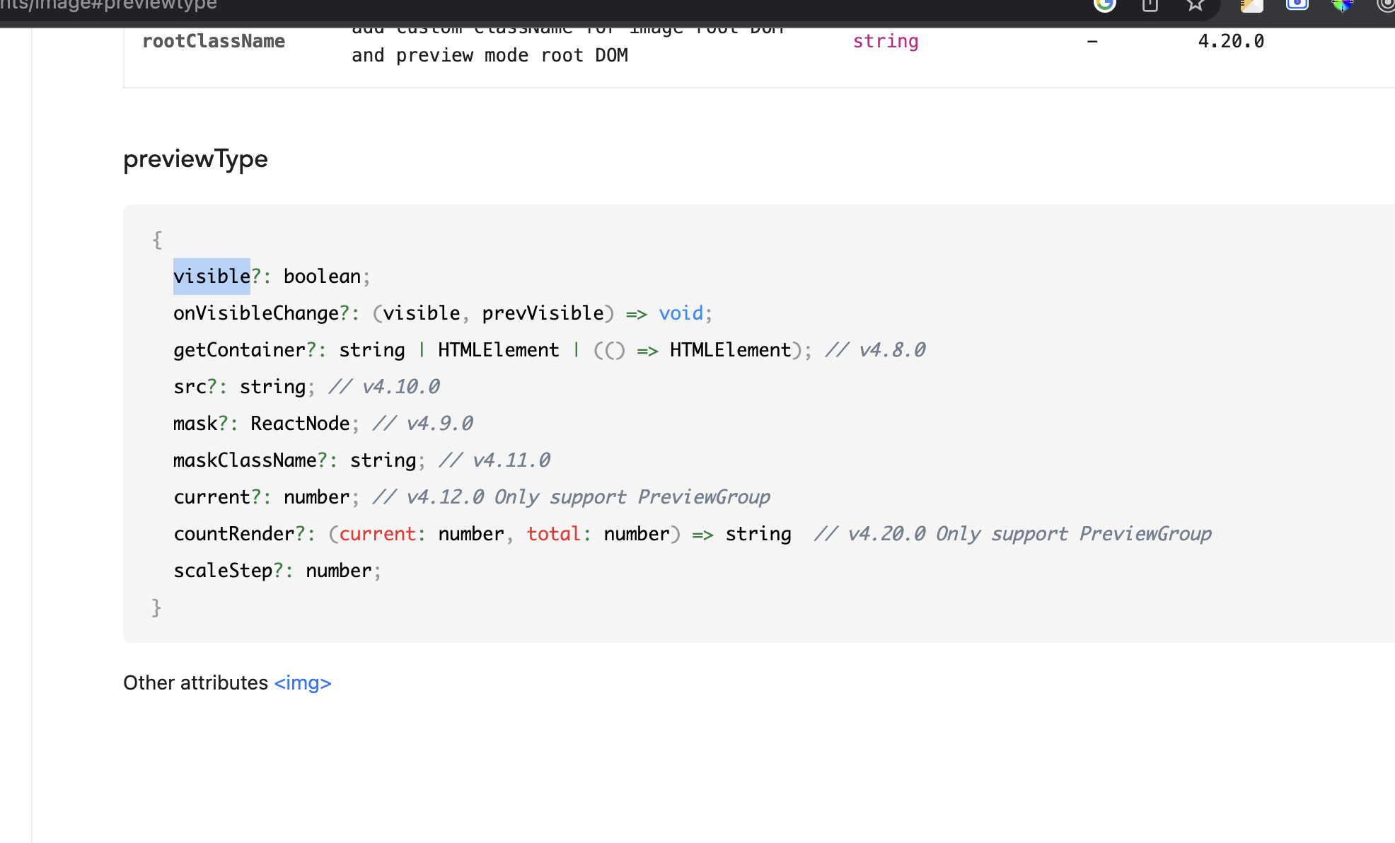This screenshot has height=843, width=1395.
Task: Click the previewType heading anchor
Action: 195,158
